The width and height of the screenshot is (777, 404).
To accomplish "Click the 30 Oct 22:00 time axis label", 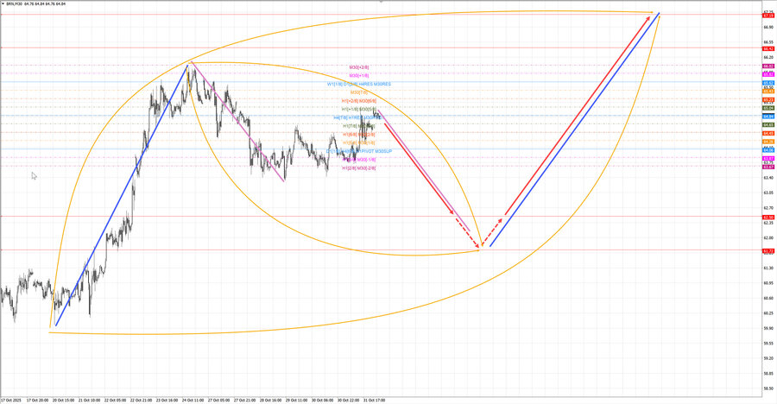I will point(348,400).
